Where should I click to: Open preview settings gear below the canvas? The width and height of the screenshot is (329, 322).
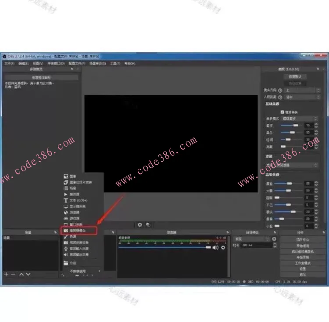pyautogui.click(x=140, y=225)
